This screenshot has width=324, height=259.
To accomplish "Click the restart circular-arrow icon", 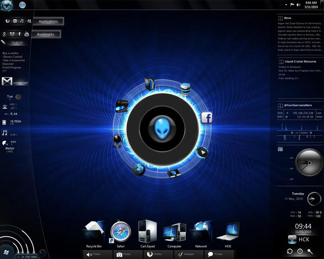I will pos(290,251).
